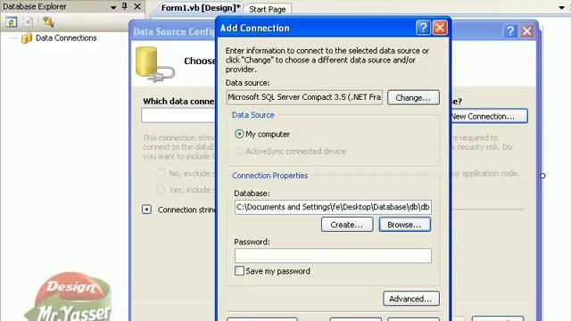
Task: Click the Stop Refresh icon in Database Explorer
Action: click(x=29, y=22)
